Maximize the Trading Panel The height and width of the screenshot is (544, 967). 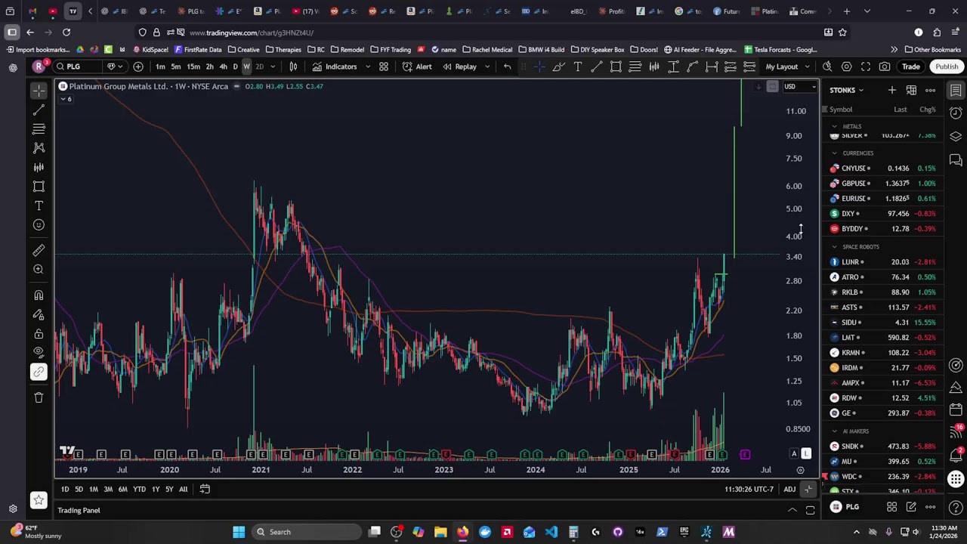[810, 511]
